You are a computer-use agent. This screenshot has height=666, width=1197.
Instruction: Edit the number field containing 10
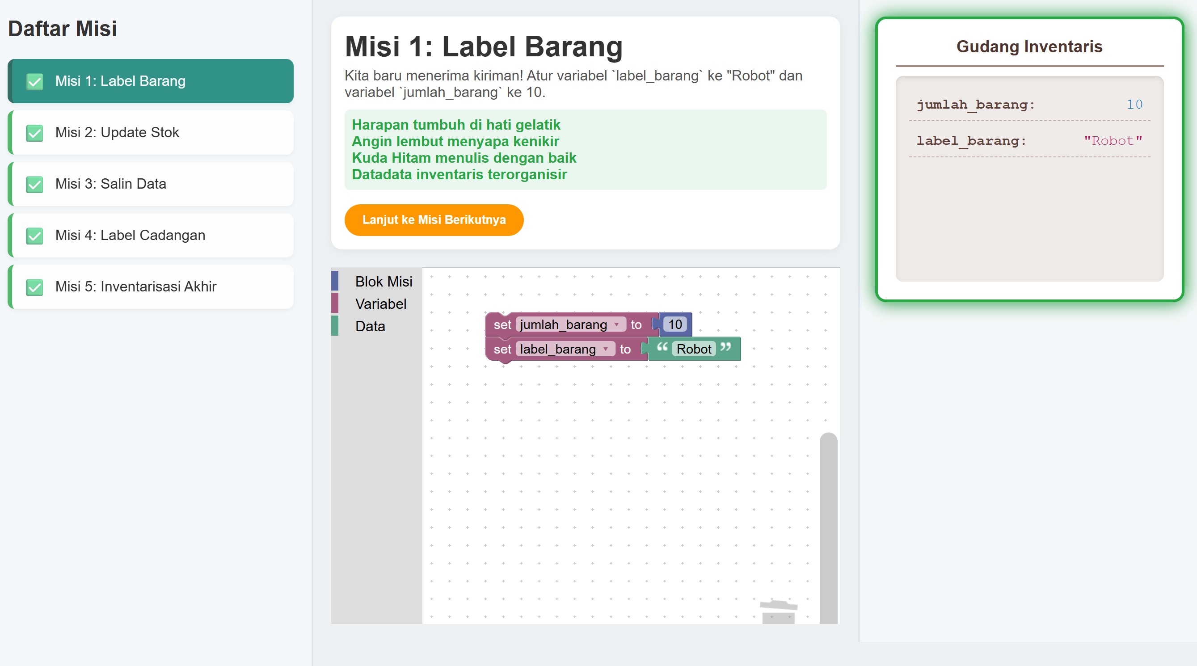coord(674,325)
